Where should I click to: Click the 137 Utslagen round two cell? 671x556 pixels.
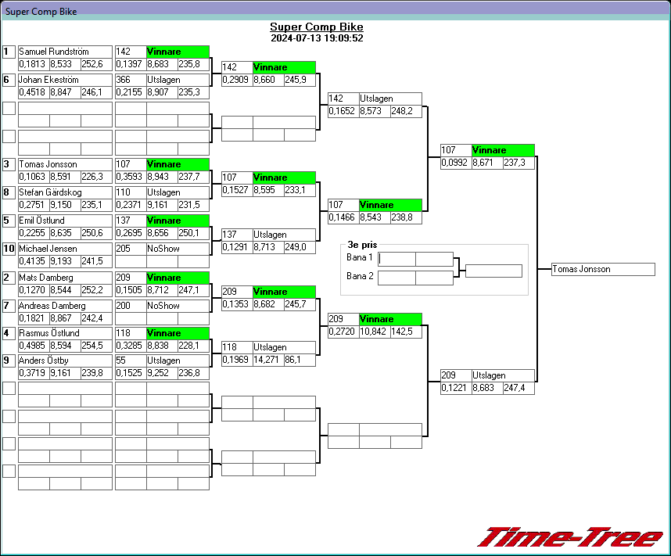[x=284, y=235]
